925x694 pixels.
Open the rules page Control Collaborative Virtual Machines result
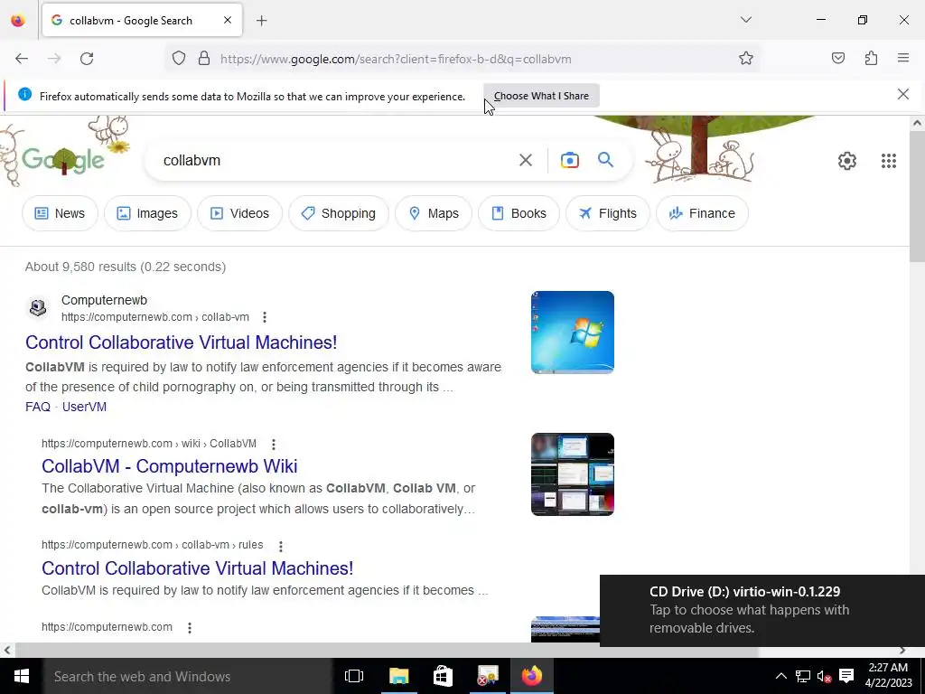pos(198,568)
